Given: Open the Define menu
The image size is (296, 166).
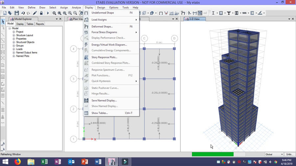Looking at the screenshot, I should (32, 8).
